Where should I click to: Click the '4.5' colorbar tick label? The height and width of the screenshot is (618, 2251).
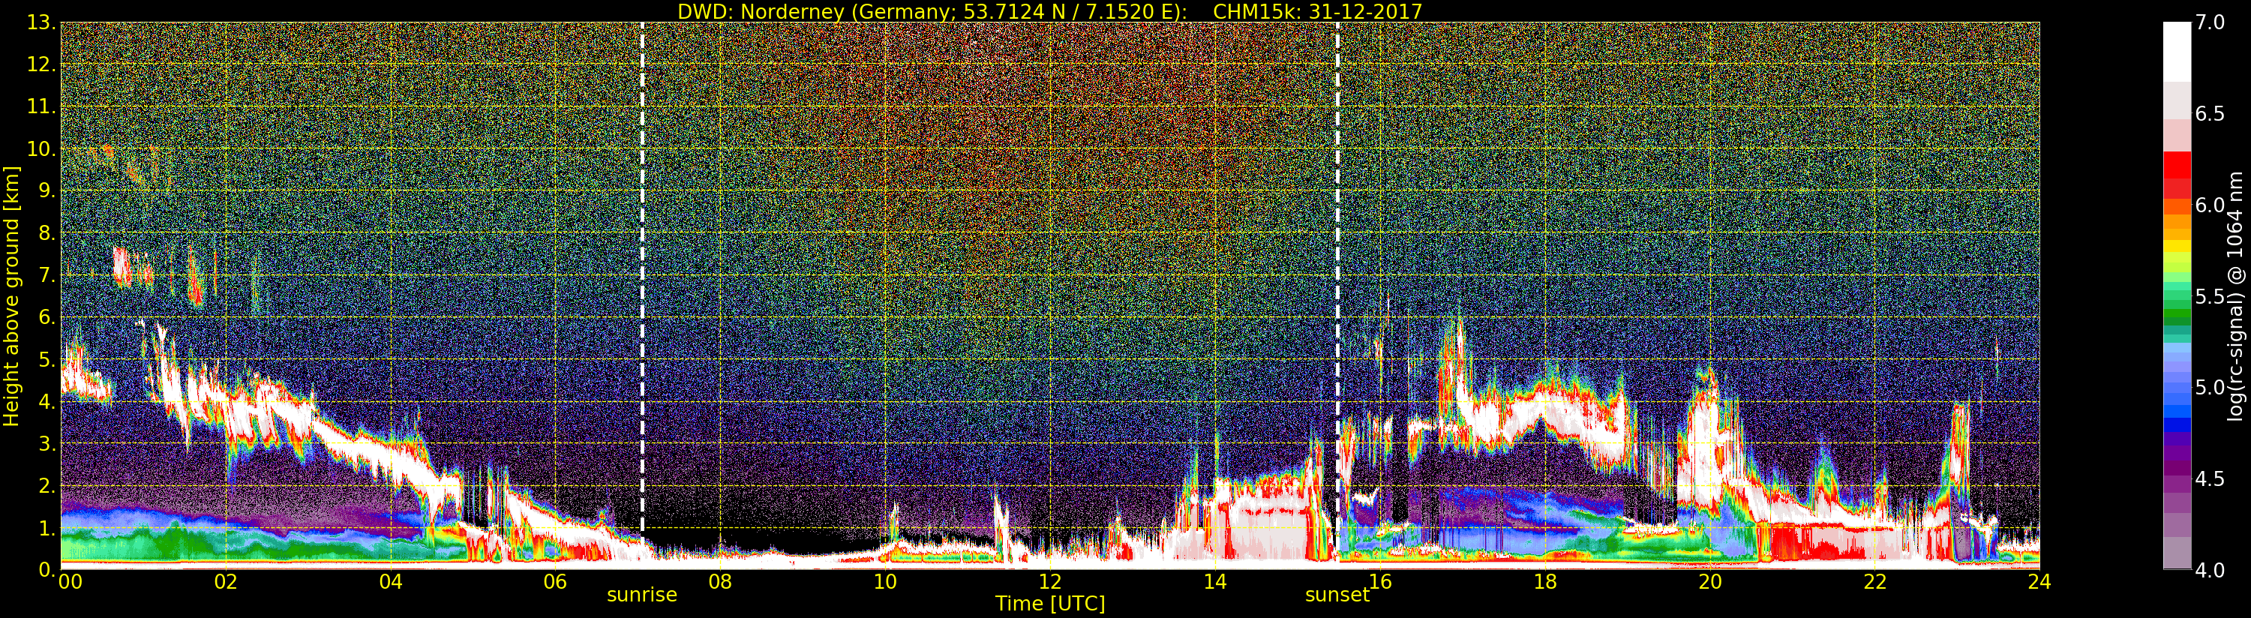point(2209,479)
